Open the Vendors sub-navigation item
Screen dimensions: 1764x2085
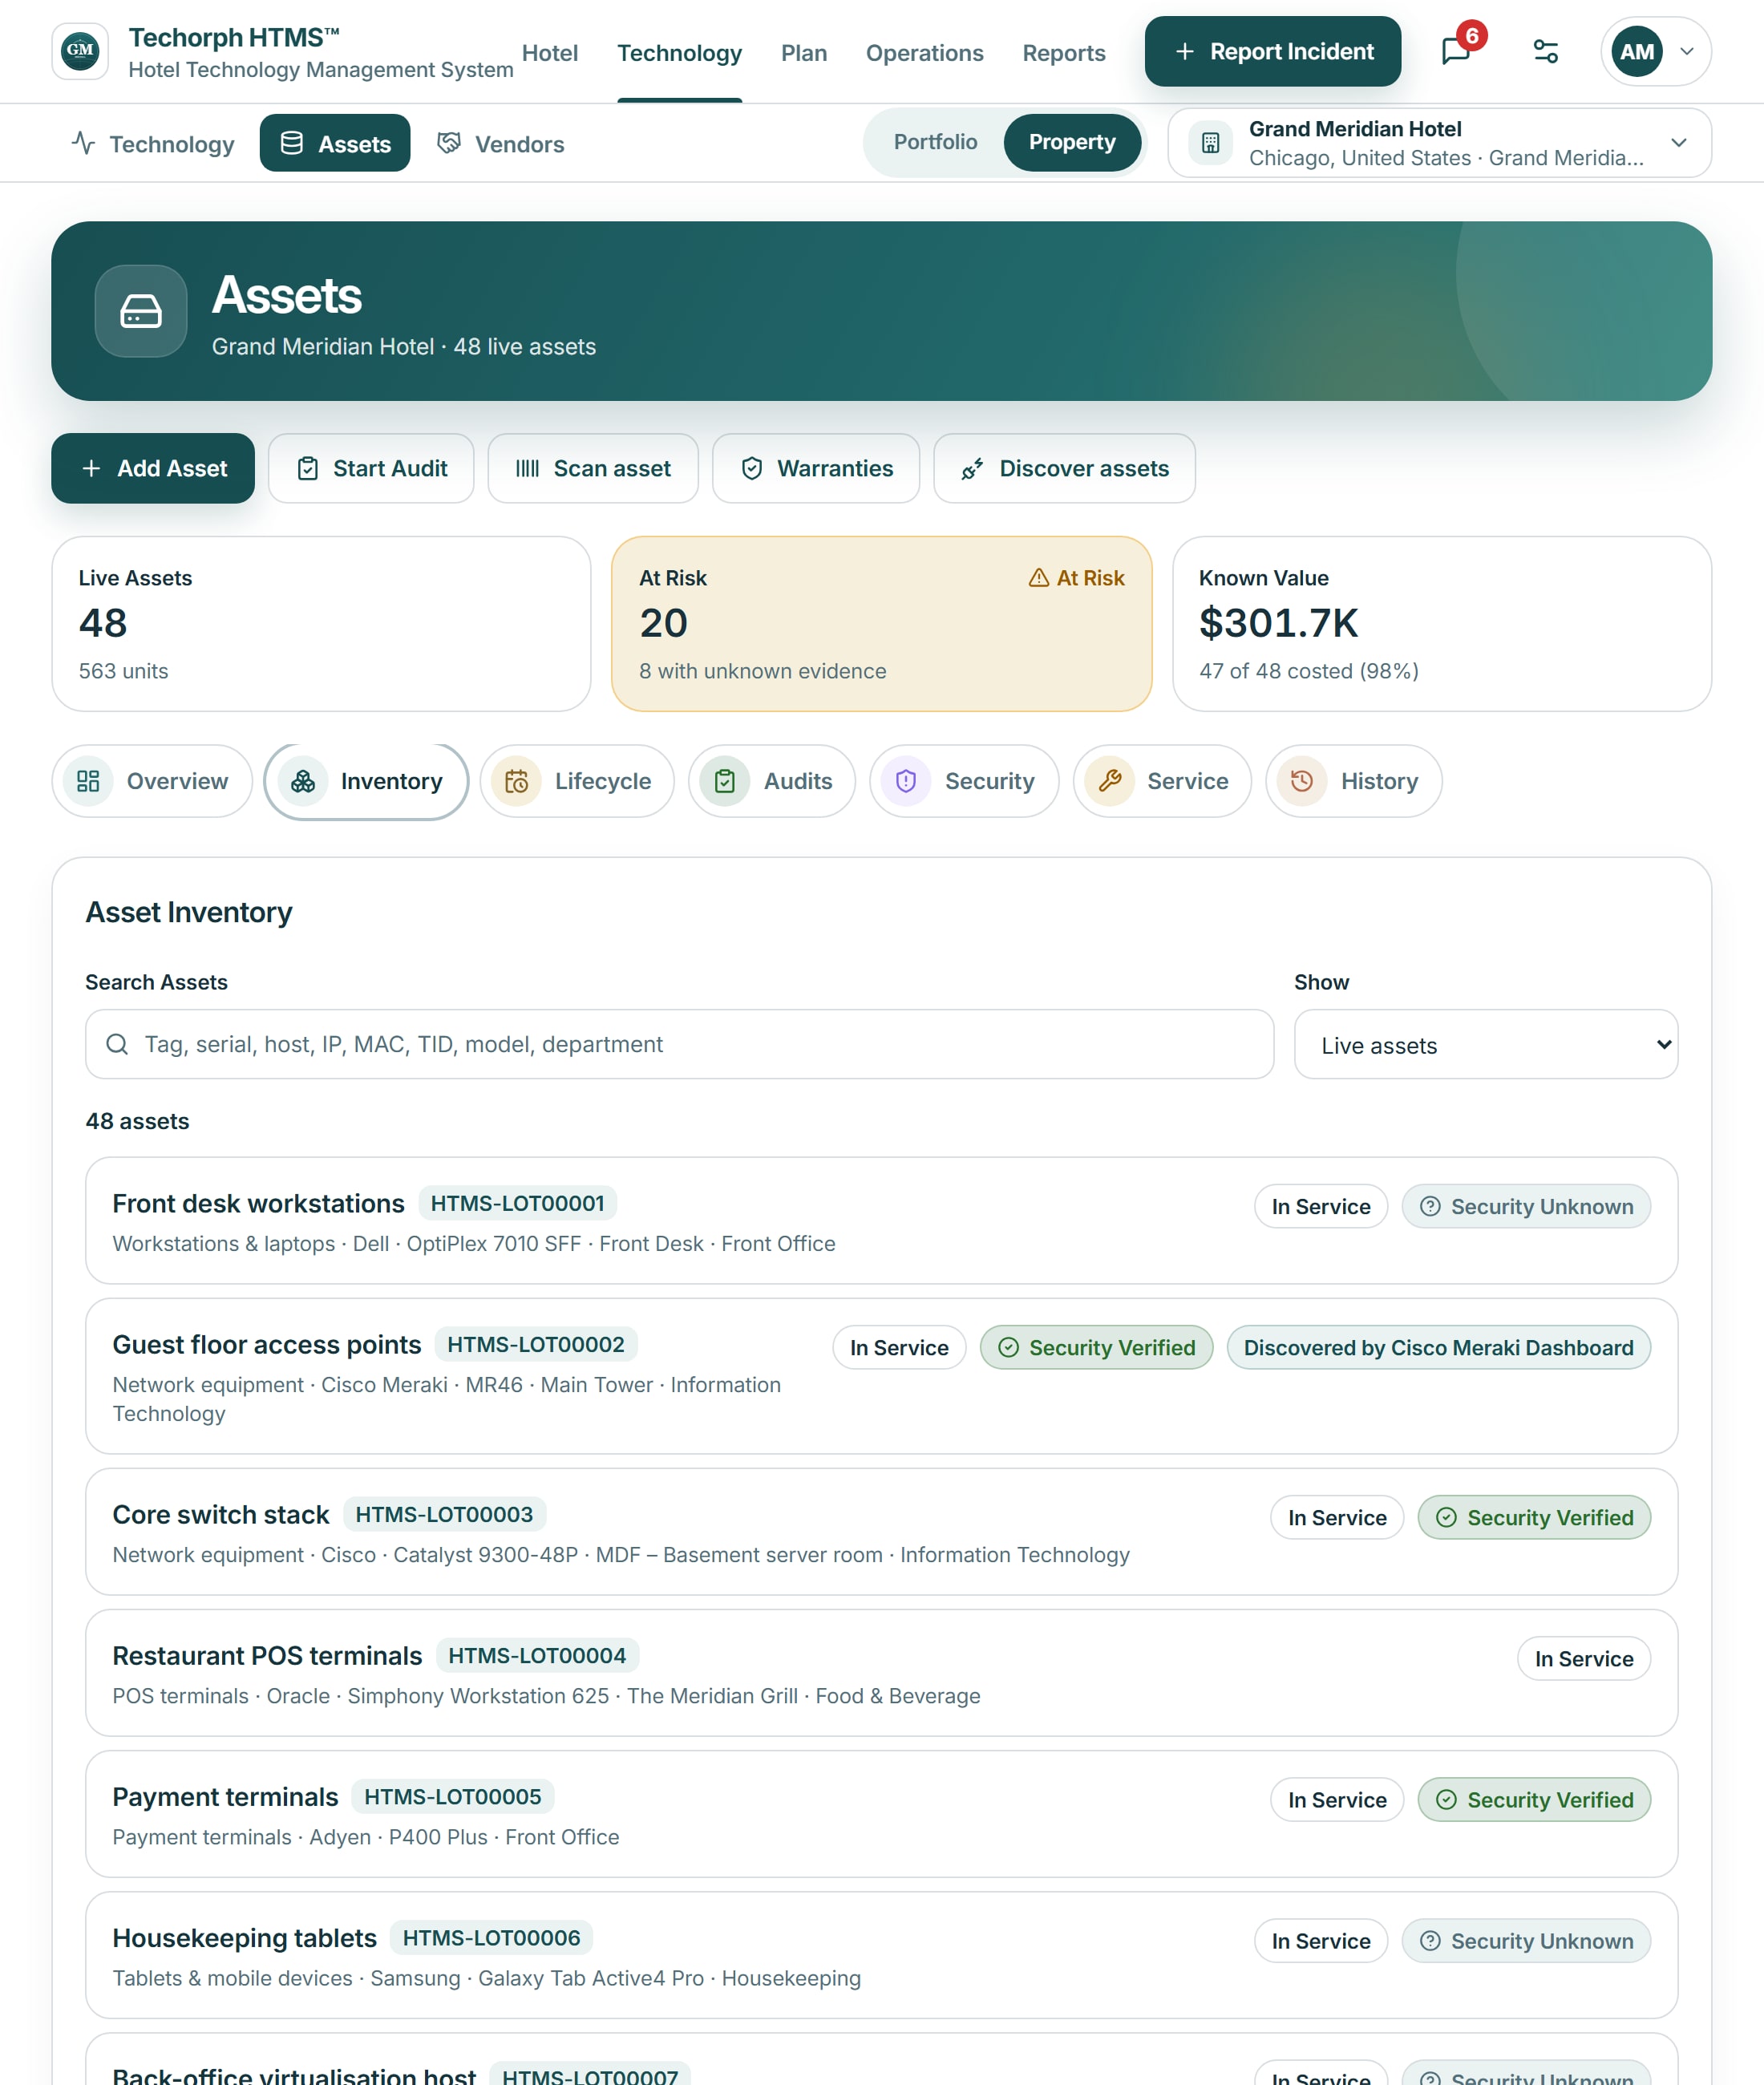(x=501, y=143)
